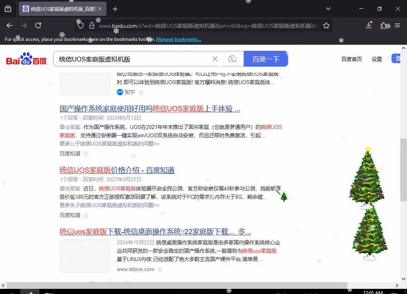Click the Zhihu source icon
This screenshot has width=407, height=294.
[120, 92]
